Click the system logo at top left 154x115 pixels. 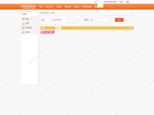29,6
